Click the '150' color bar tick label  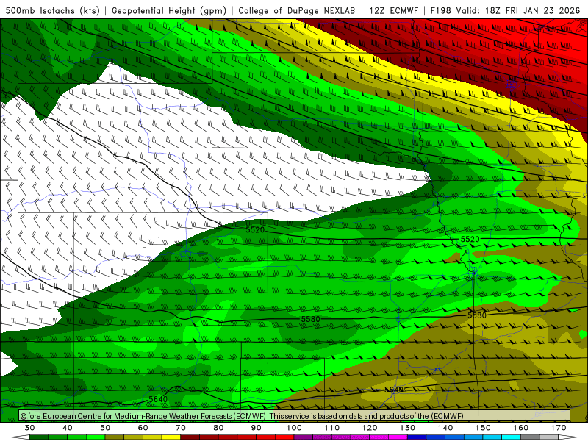tap(483, 428)
